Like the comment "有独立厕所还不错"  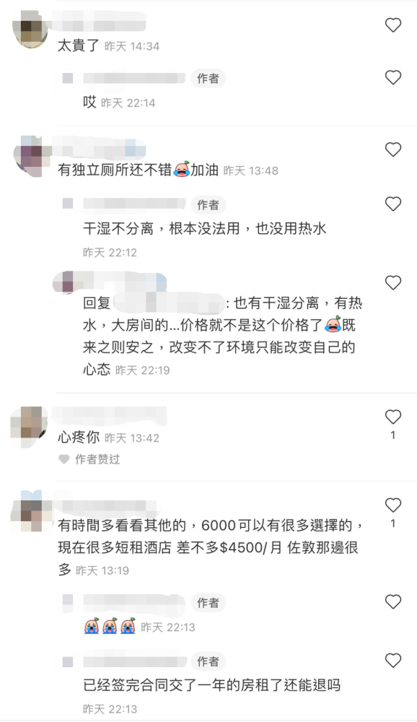point(392,149)
